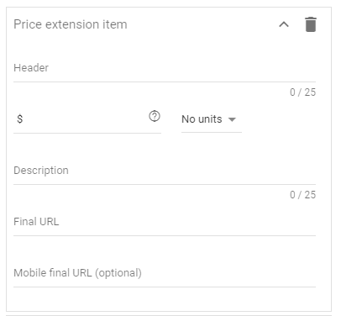Collapse the Price extension item panel
The image size is (341, 316).
(284, 24)
